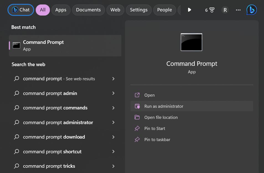The height and width of the screenshot is (173, 264).
Task: Open the Chat button with Bing
Action: 21,10
